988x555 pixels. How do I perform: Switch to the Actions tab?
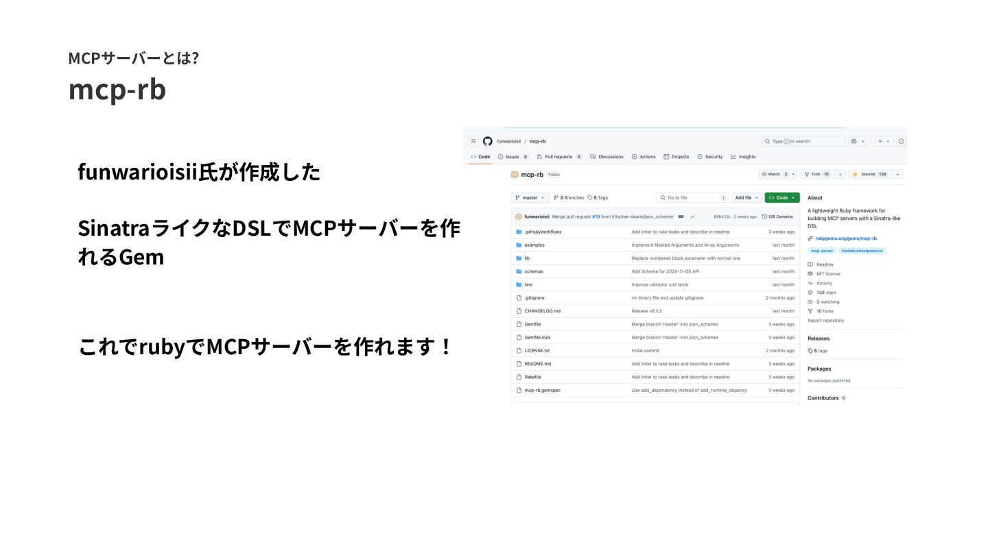pyautogui.click(x=644, y=157)
